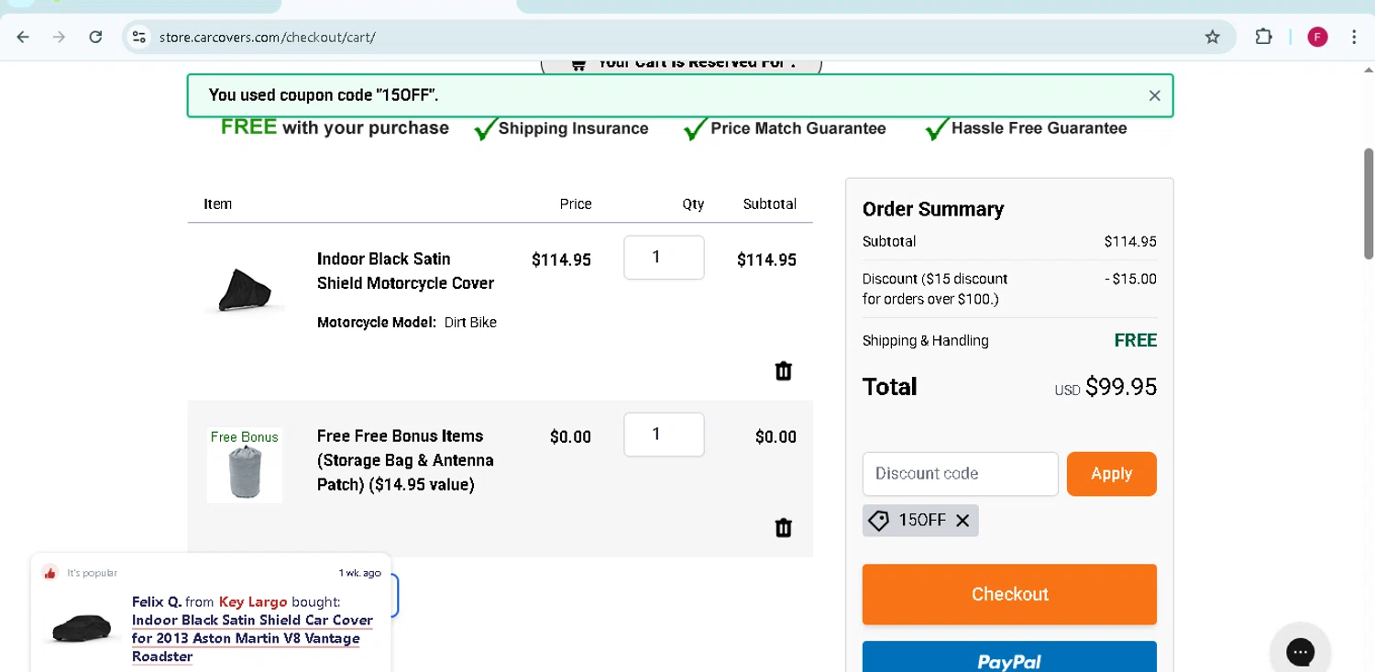Open the Chrome profile avatar
This screenshot has width=1375, height=672.
(x=1317, y=37)
